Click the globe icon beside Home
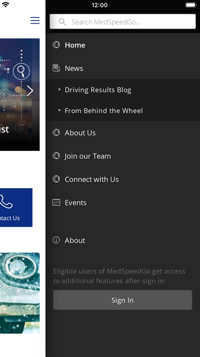The image size is (200, 357). point(56,45)
